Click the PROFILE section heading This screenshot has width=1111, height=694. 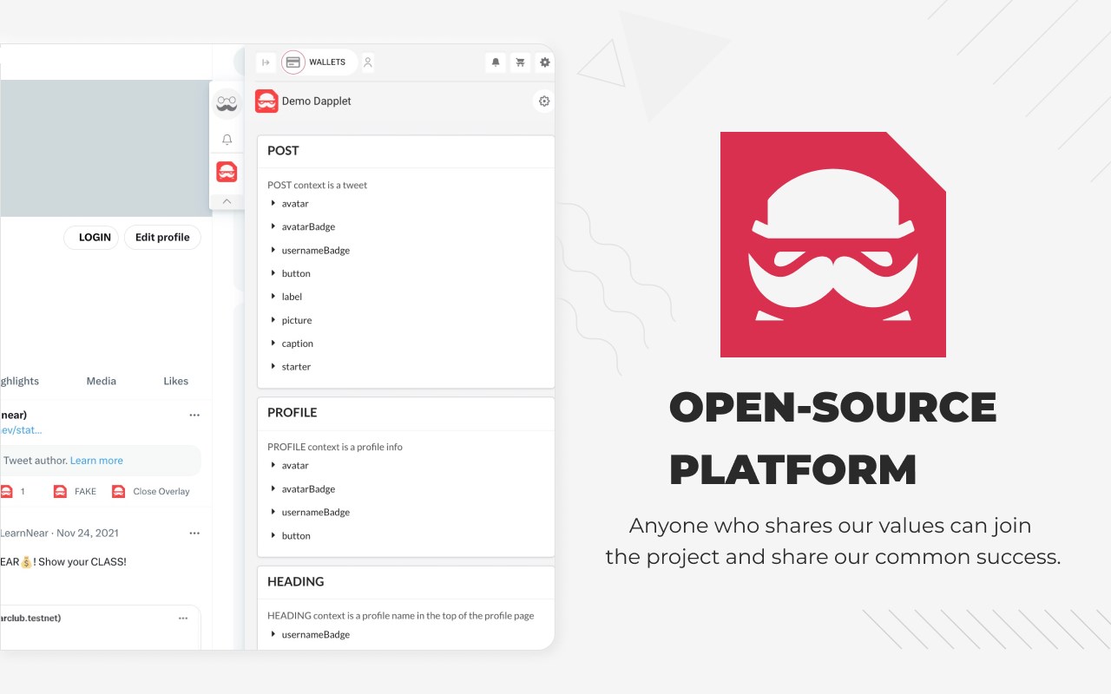point(293,413)
